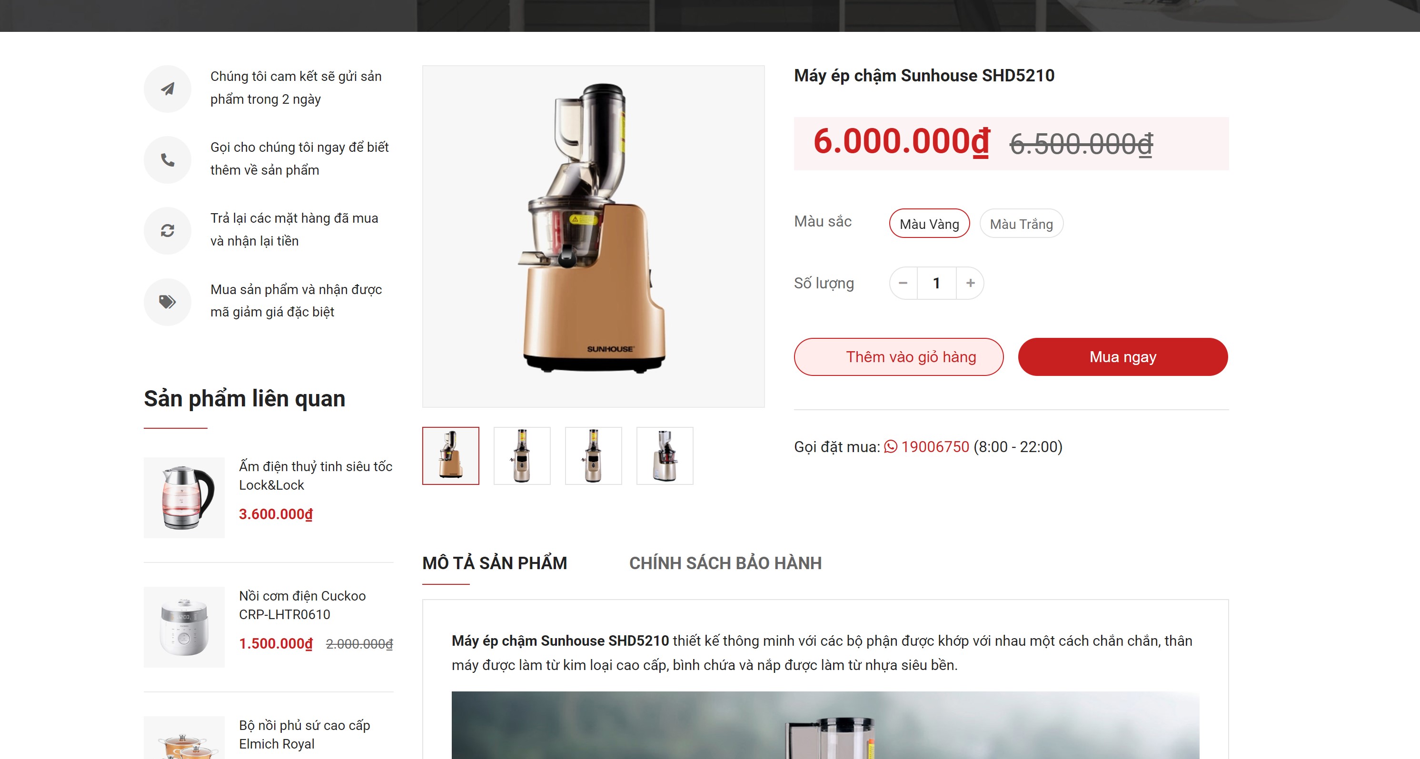Click the quantity input field

point(936,283)
